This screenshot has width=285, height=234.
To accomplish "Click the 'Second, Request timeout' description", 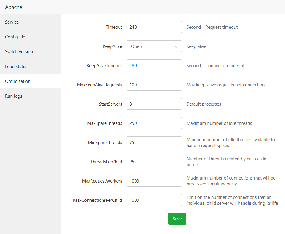I will click(x=212, y=27).
